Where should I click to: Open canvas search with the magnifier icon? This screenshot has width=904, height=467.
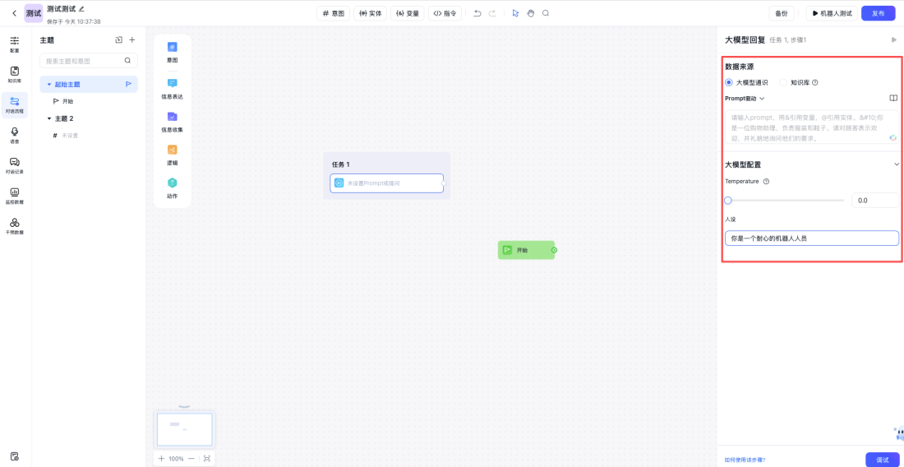pyautogui.click(x=546, y=13)
